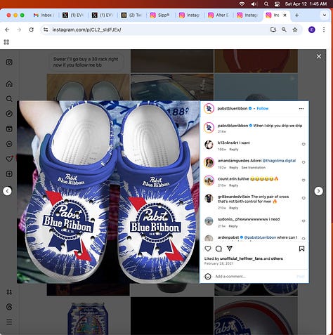
Task: Open the pabstblueribbon avatar in the post header
Action: point(209,109)
